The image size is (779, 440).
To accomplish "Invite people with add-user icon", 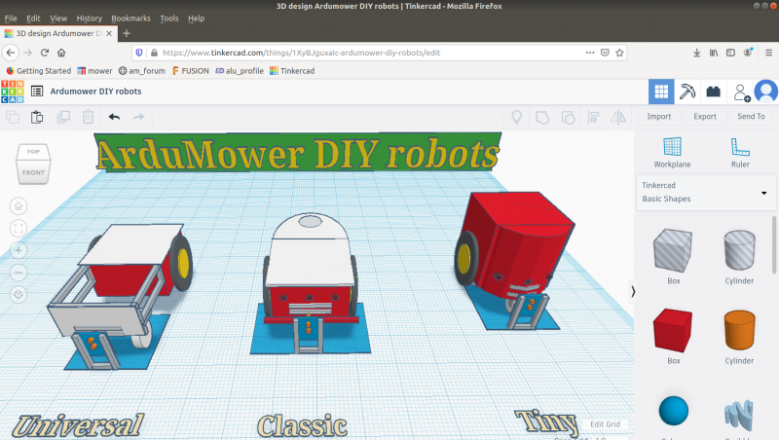I will [741, 92].
